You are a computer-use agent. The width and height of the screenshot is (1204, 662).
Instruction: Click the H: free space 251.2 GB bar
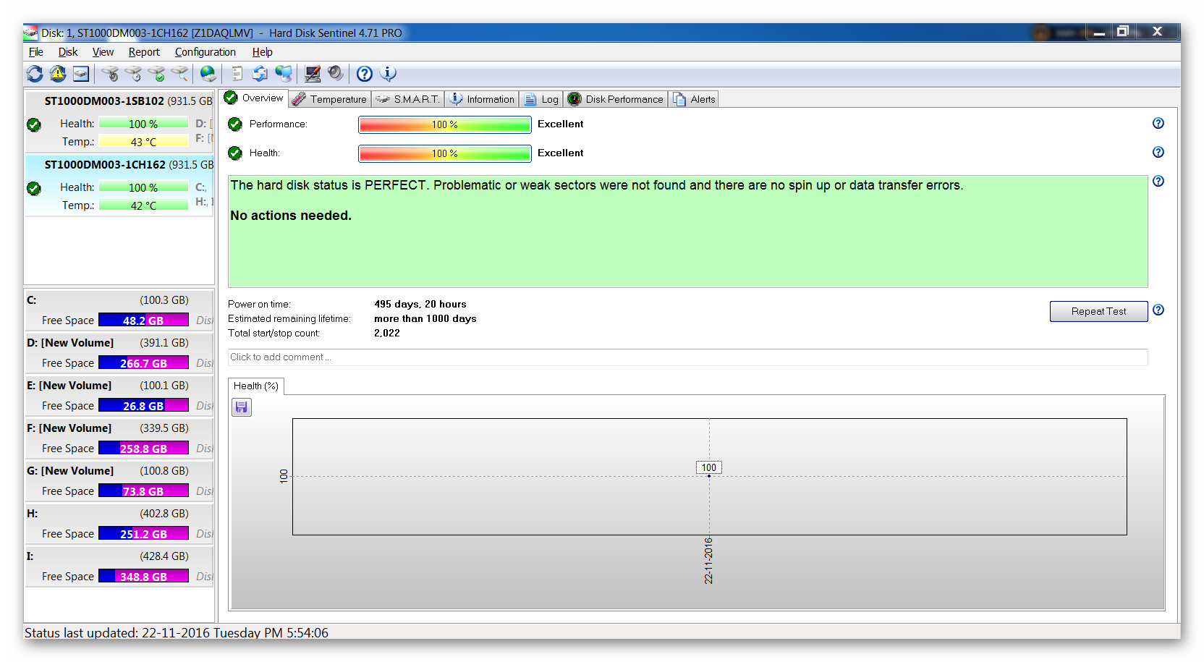tap(143, 534)
